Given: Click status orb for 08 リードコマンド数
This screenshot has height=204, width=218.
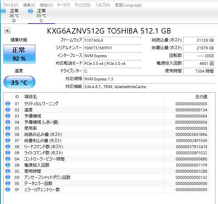Looking at the screenshot, I should point(8,147).
